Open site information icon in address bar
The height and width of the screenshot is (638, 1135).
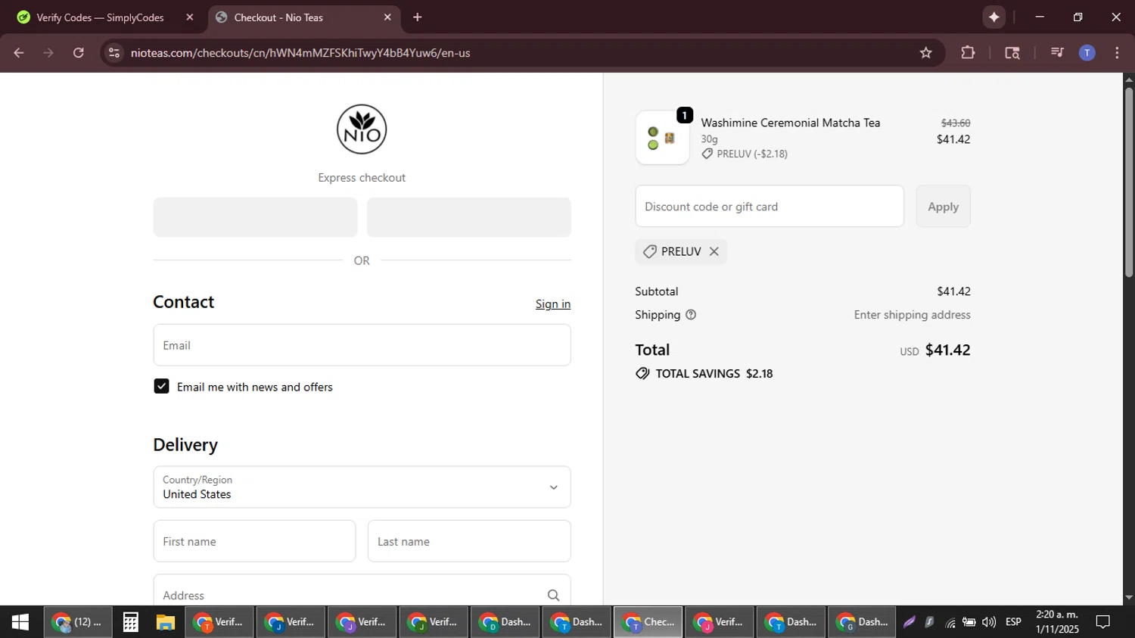point(114,53)
